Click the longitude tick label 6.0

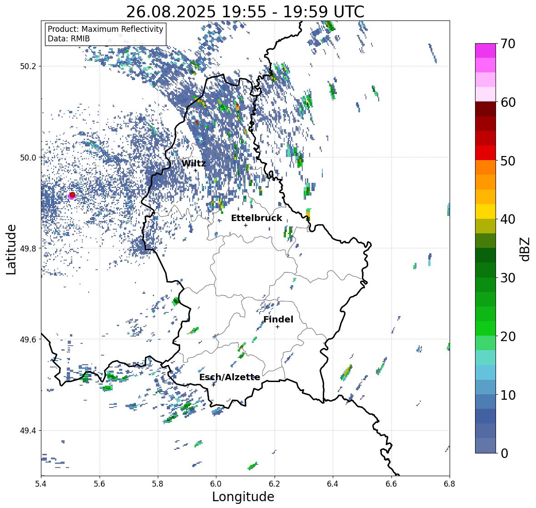point(216,483)
